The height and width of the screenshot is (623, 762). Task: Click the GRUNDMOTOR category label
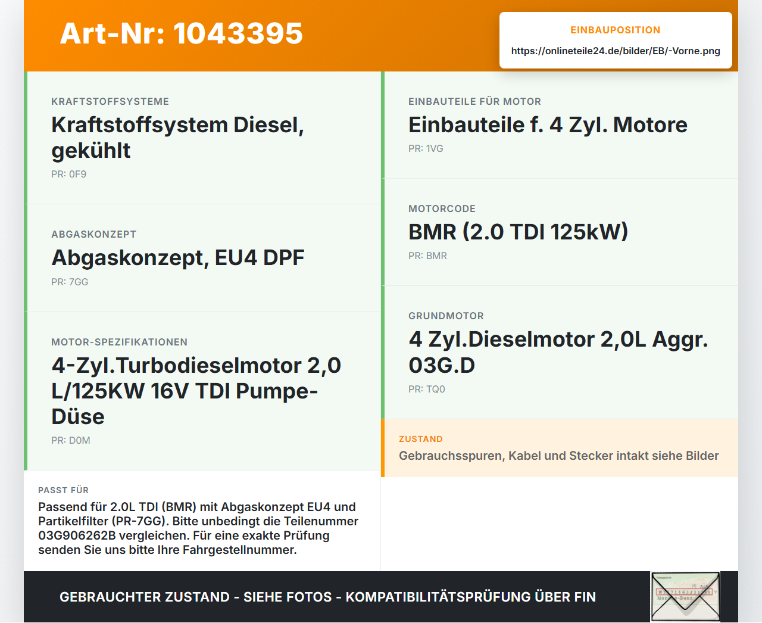446,316
